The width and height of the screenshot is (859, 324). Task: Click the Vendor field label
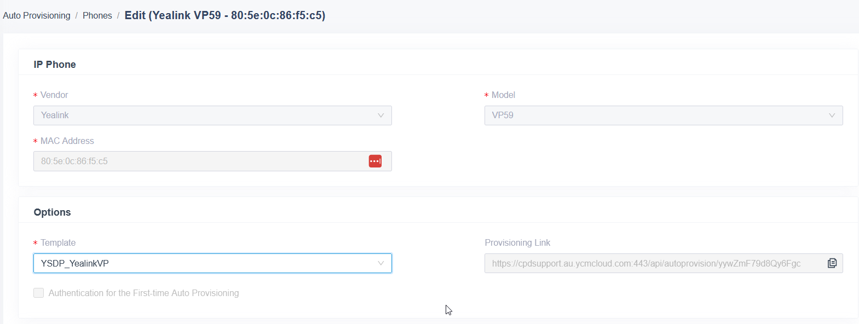(54, 95)
